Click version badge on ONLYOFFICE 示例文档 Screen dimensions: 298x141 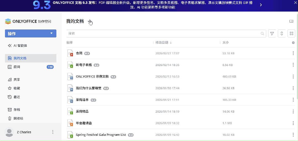(113, 77)
